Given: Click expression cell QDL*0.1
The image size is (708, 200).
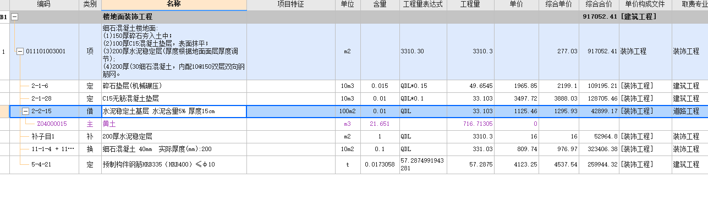Looking at the screenshot, I should coord(422,99).
